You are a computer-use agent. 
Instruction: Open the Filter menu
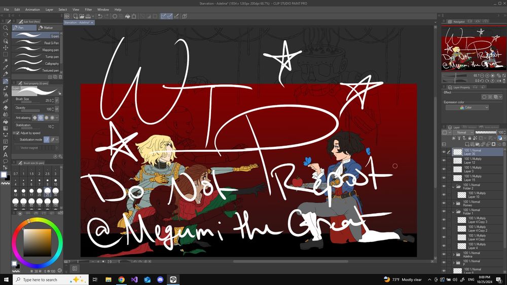88,10
